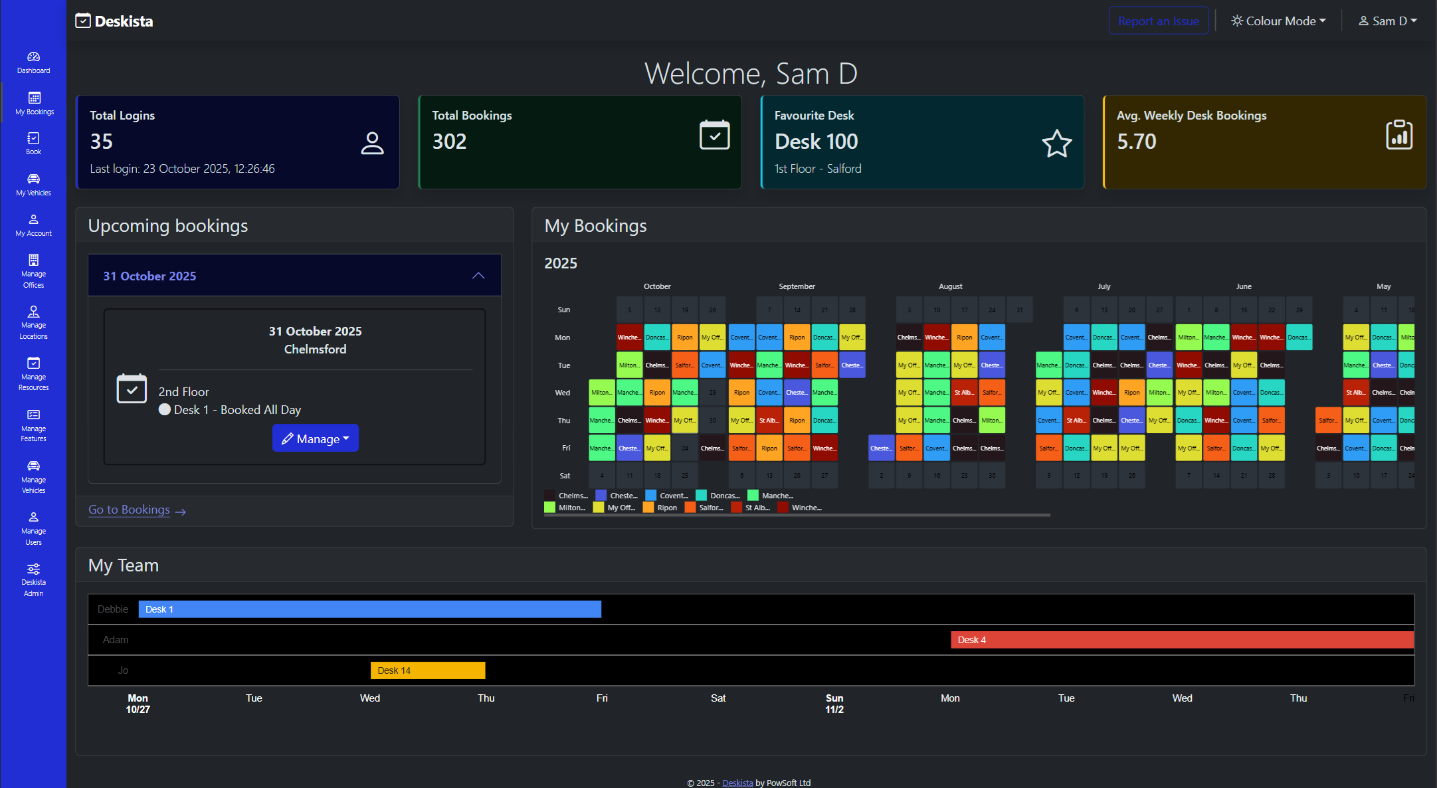Open the Colour Mode dropdown

(1278, 21)
